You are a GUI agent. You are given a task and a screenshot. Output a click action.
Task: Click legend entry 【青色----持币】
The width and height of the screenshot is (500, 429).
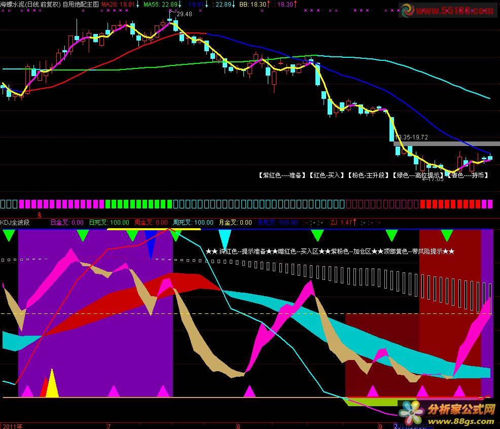[x=468, y=175]
